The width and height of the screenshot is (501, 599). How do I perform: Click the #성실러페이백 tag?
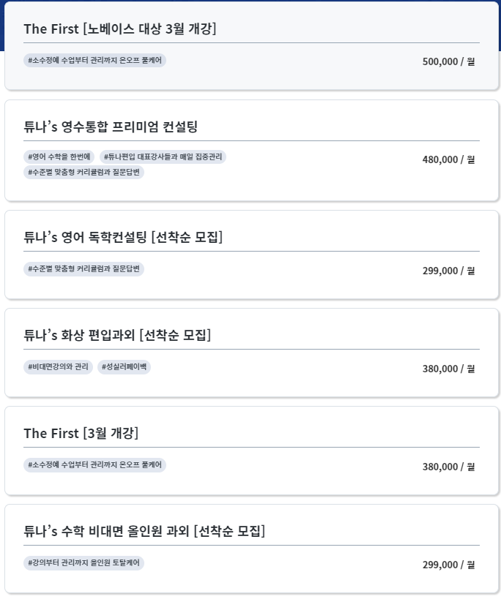124,366
